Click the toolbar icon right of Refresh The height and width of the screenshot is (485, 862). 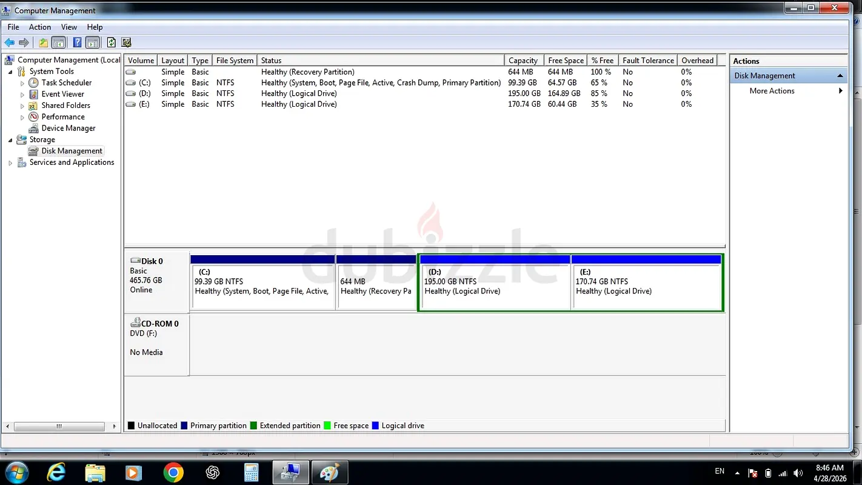point(126,42)
